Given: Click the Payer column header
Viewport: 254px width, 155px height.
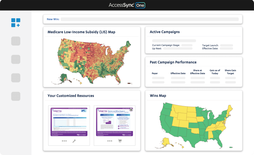Looking at the screenshot, I should (x=155, y=73).
